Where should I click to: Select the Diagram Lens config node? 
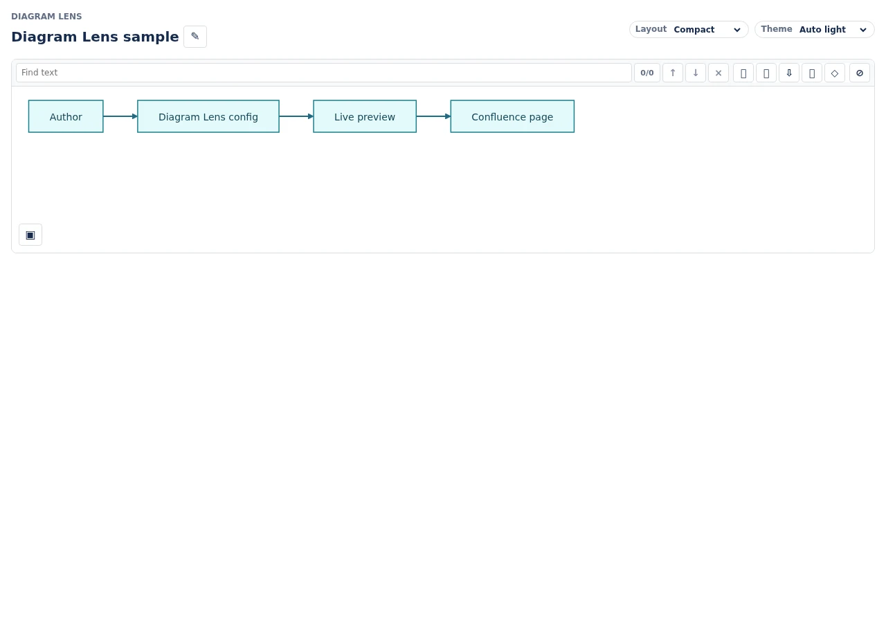[x=208, y=116]
